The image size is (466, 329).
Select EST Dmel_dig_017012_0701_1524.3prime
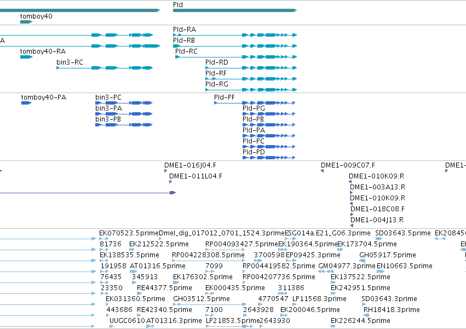tap(160, 239)
